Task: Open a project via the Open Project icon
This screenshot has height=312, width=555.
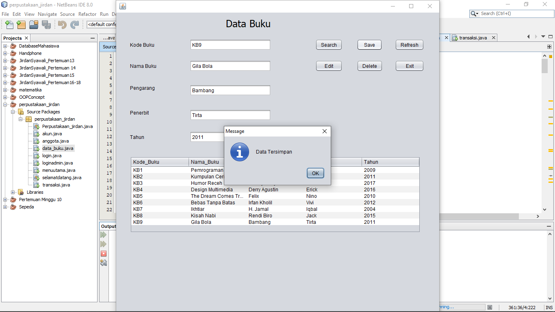Action: [34, 25]
